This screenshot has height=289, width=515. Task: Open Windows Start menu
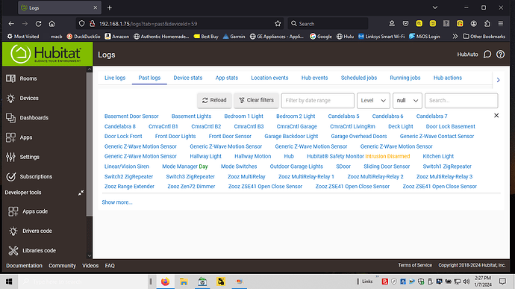tap(9, 282)
